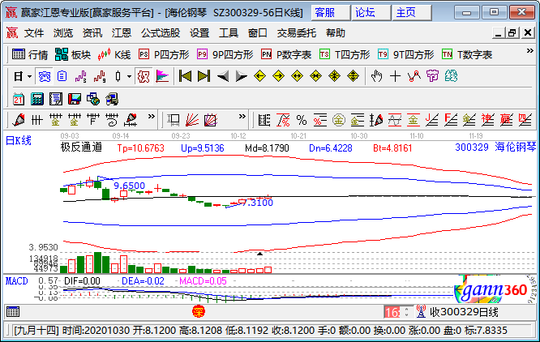Click the red-node polyline icon
The image size is (540, 342).
[x=414, y=76]
